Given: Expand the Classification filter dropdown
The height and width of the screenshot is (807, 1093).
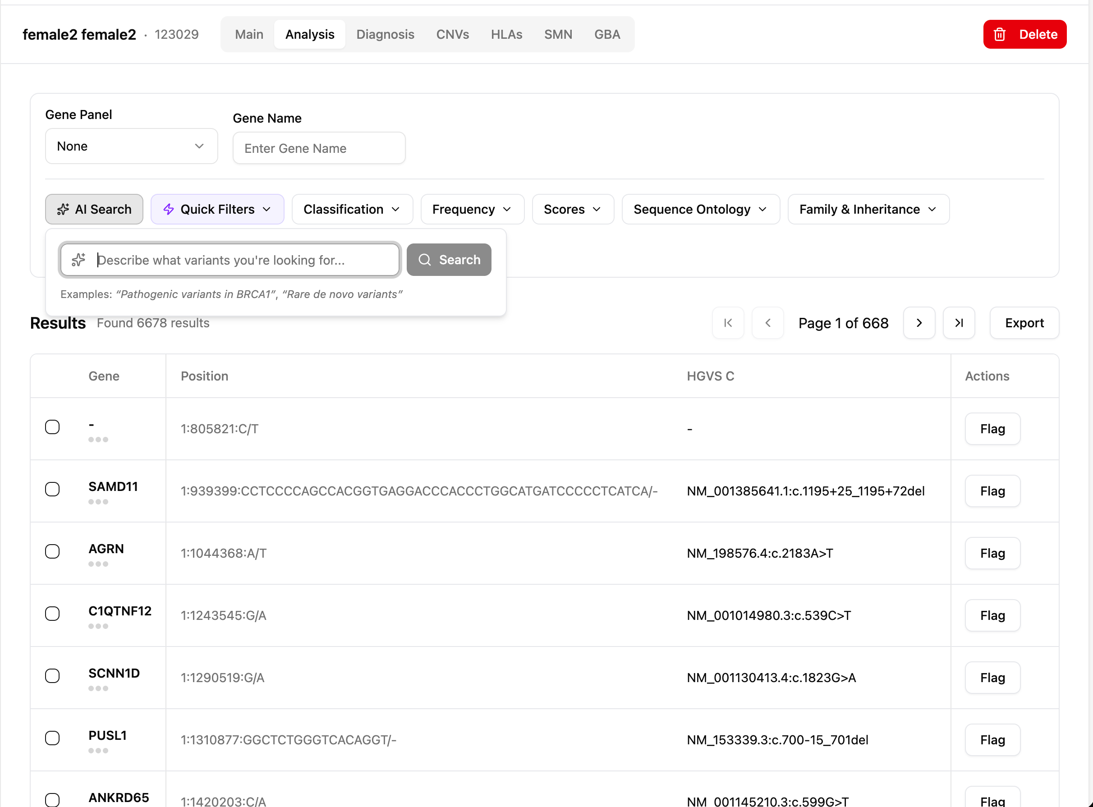Looking at the screenshot, I should click(352, 209).
